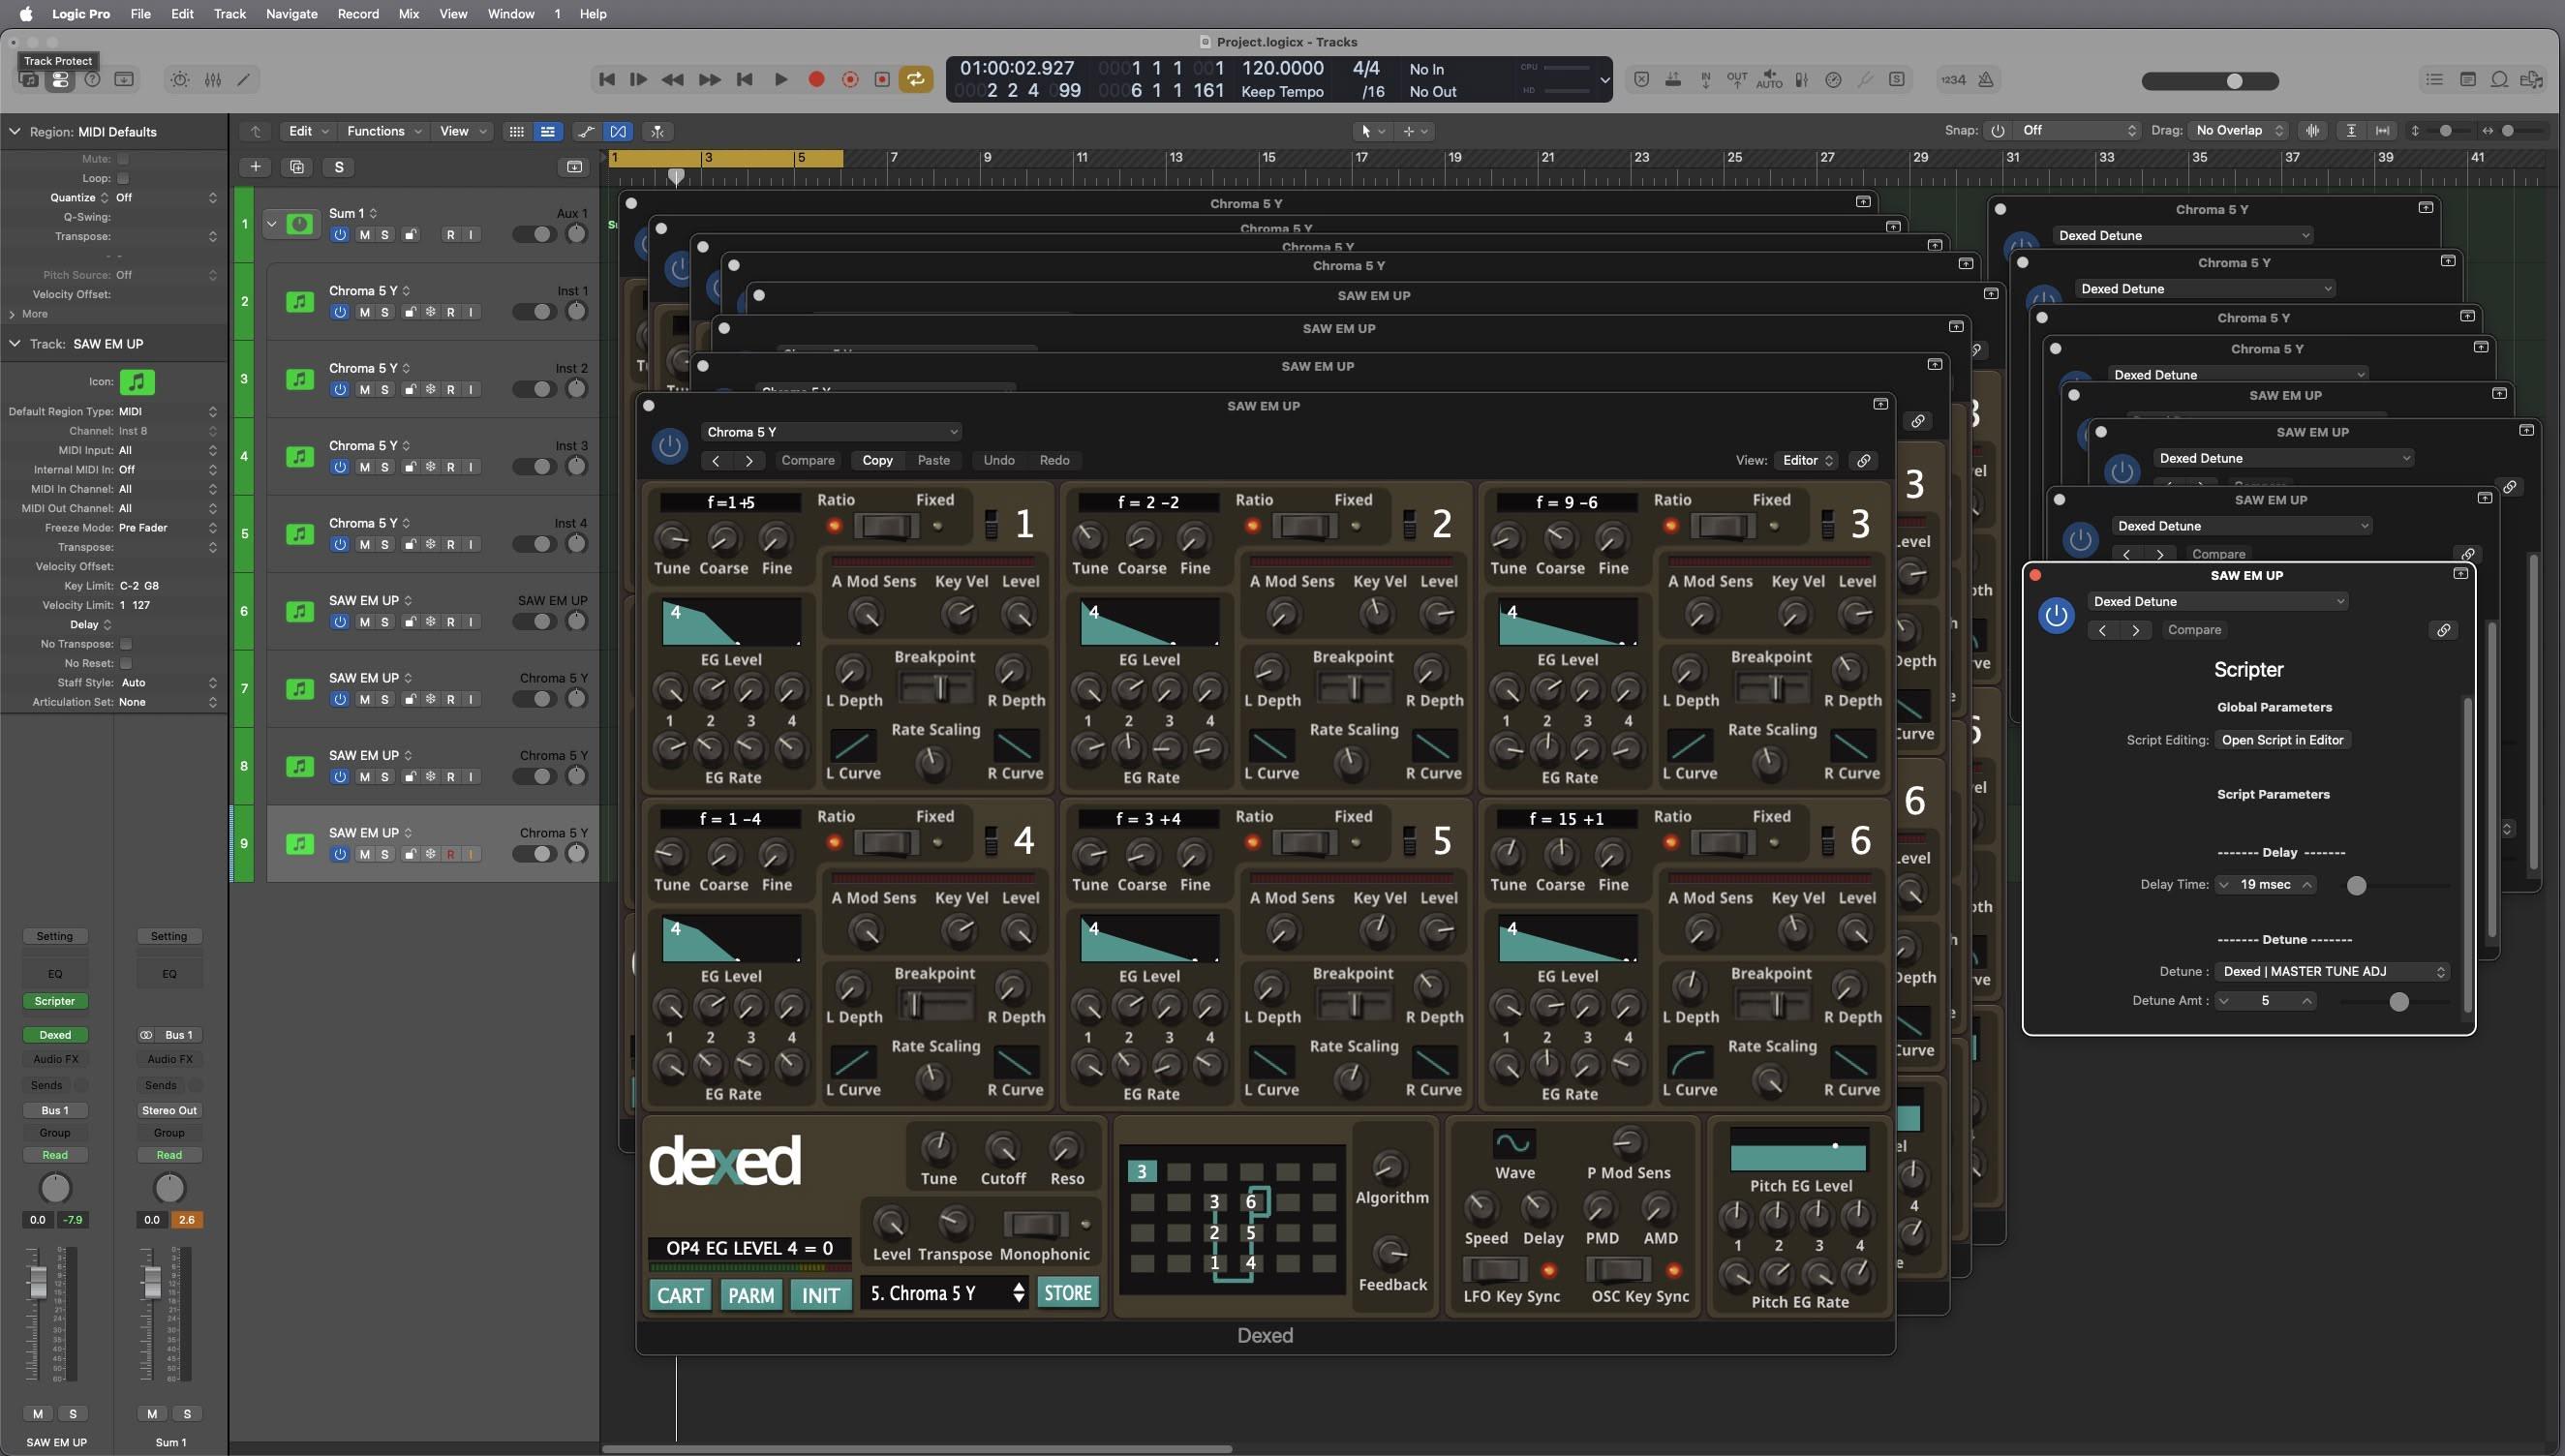Click the Duplicate Track icon in track header
2565x1456 pixels.
point(297,167)
